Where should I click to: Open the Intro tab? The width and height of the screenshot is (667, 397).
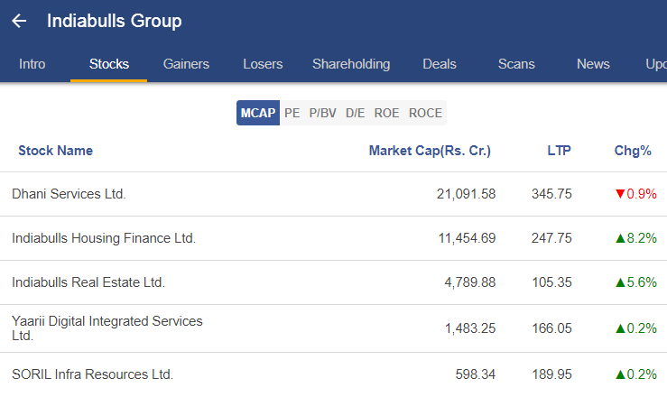click(x=32, y=64)
